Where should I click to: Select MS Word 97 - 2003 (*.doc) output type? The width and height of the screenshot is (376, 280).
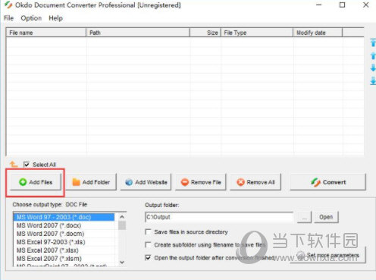[64, 217]
